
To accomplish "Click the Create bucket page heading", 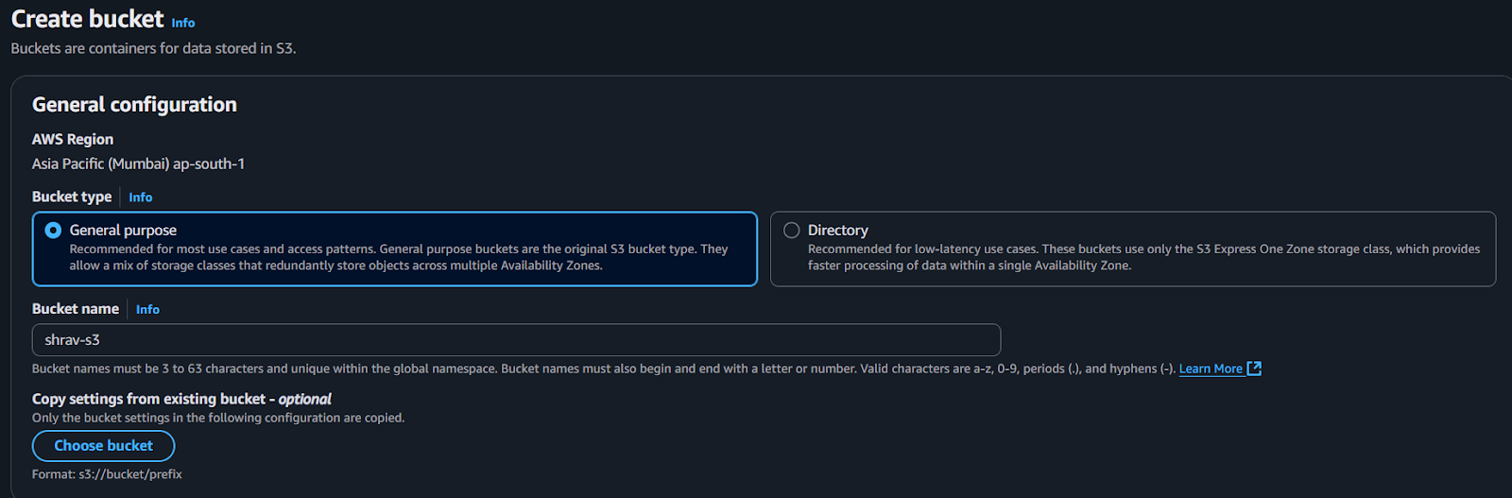I will pos(88,19).
